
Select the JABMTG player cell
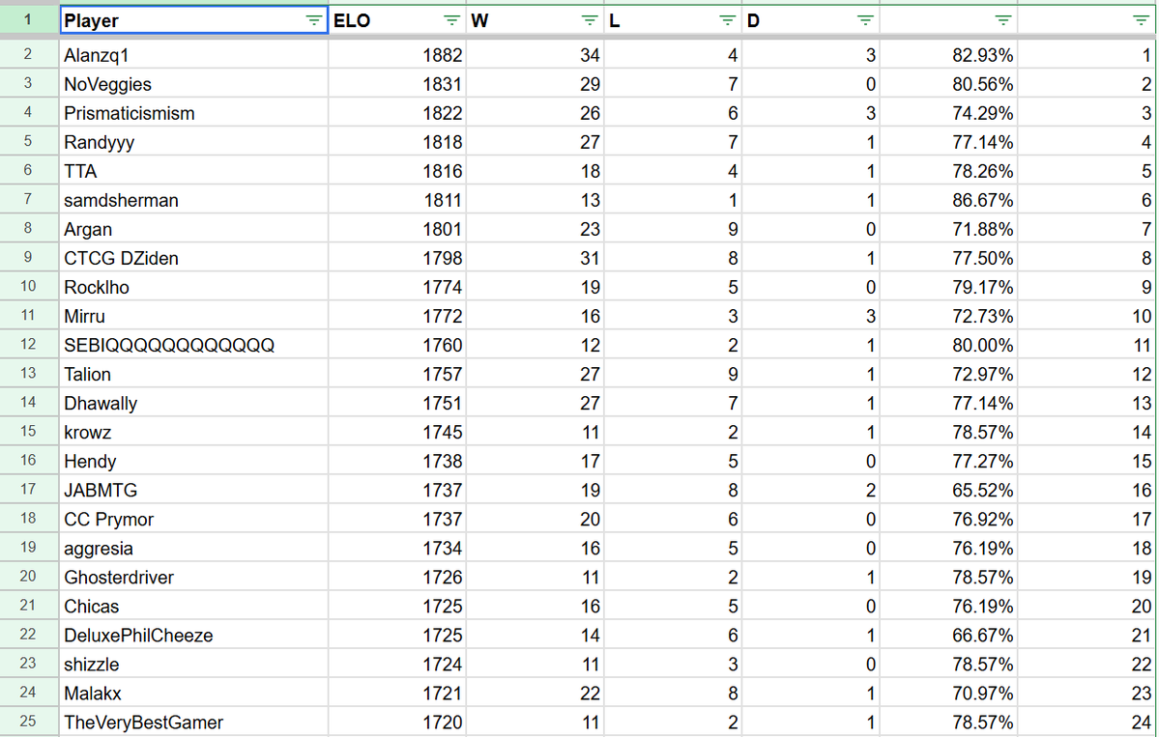coord(193,491)
